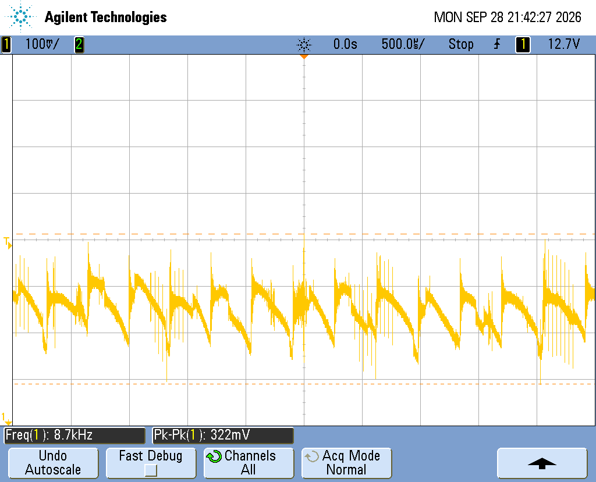Select the channel 1 yellow indicator
This screenshot has width=596, height=482.
click(6, 44)
